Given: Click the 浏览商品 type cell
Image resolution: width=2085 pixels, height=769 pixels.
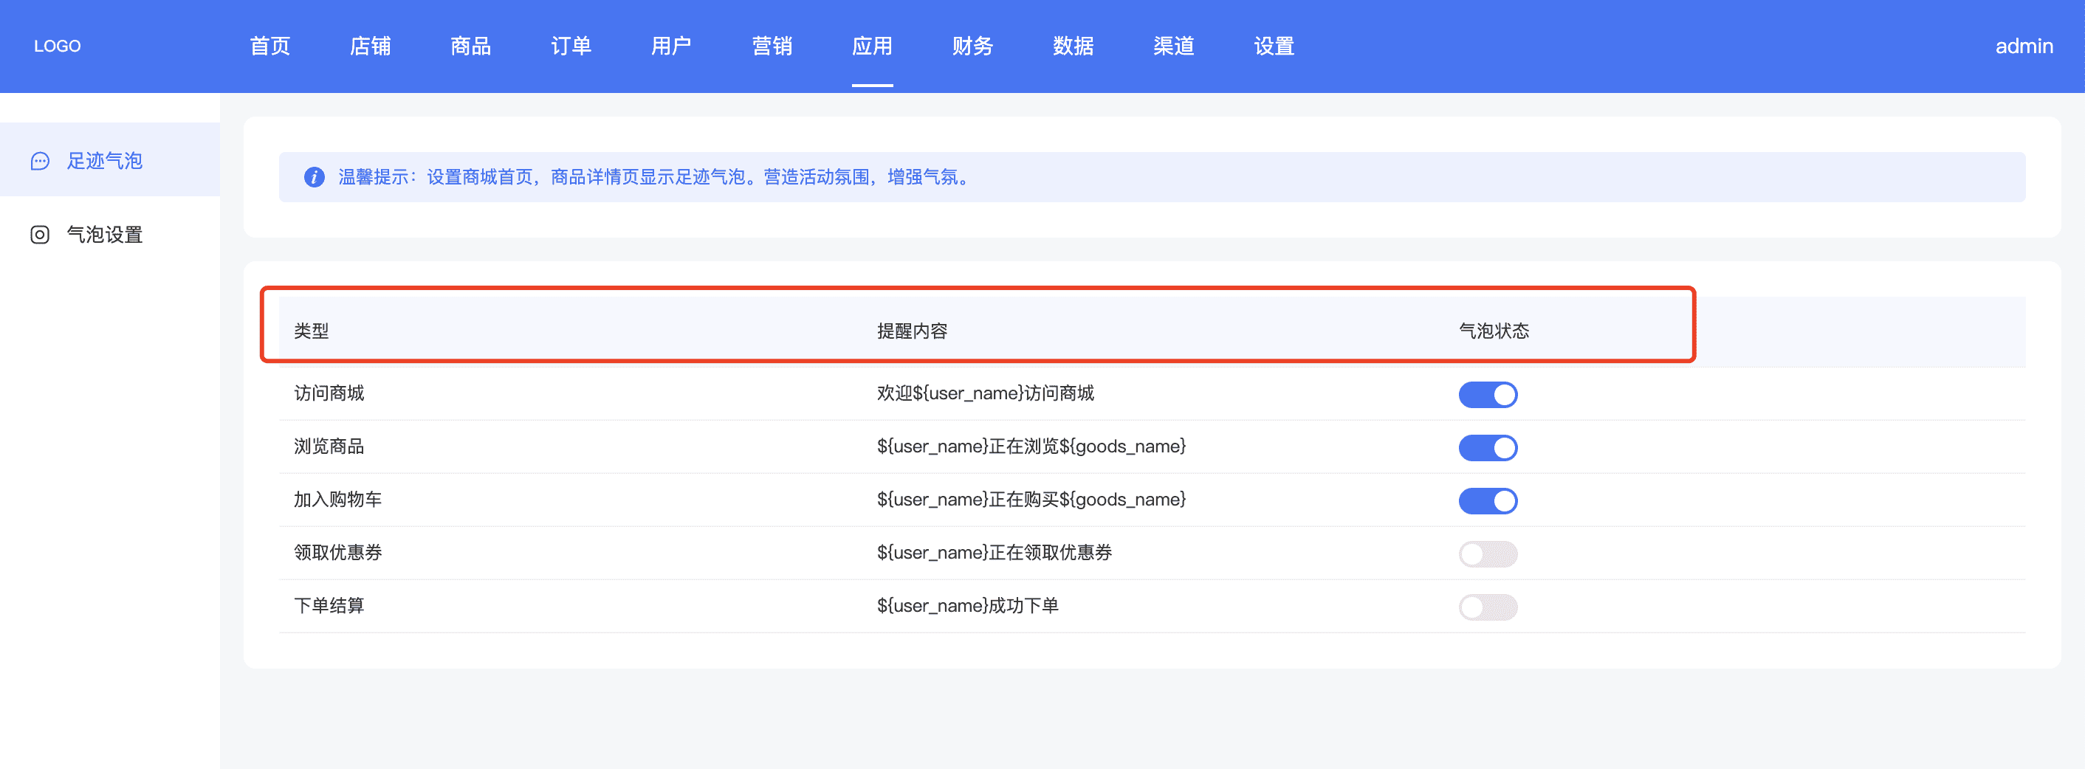Looking at the screenshot, I should pyautogui.click(x=329, y=446).
